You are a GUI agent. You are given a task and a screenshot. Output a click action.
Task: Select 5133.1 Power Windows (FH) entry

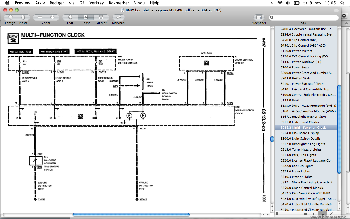pos(305,62)
